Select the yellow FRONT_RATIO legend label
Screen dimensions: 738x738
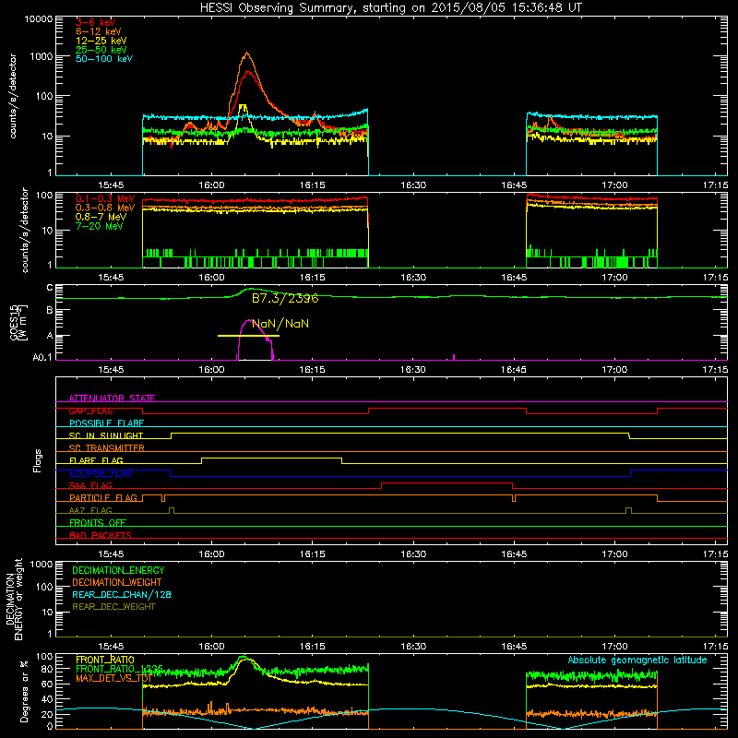pyautogui.click(x=105, y=660)
